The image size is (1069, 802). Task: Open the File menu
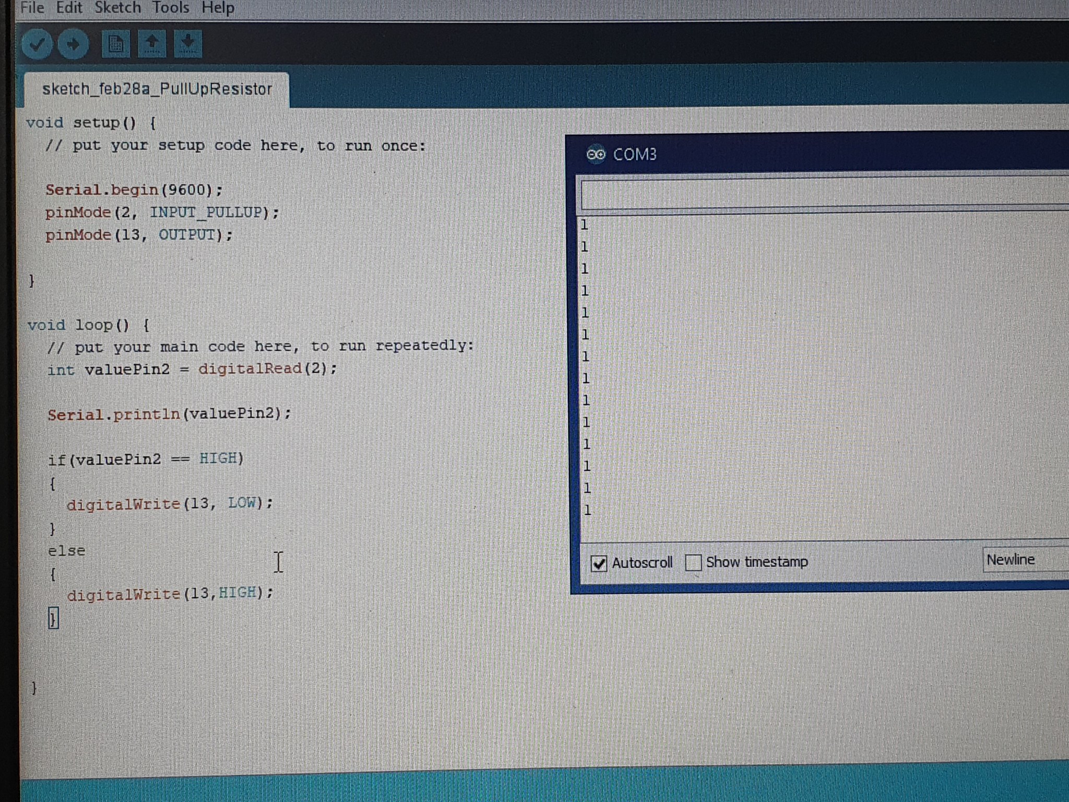(31, 8)
